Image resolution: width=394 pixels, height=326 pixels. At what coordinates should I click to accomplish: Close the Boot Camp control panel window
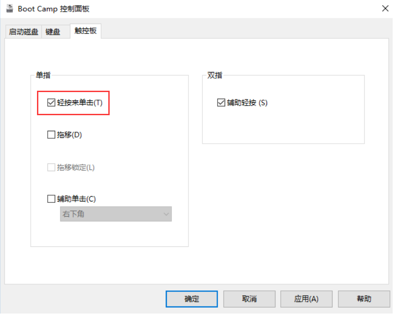coord(385,8)
